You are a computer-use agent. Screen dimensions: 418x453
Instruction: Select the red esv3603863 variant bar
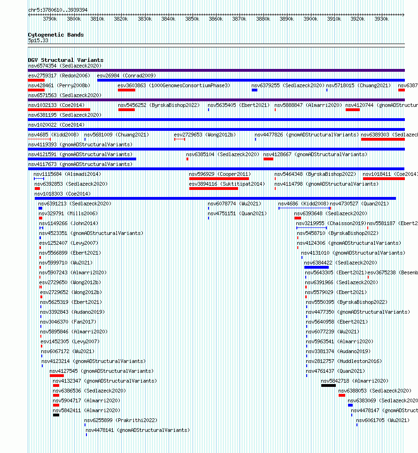[x=126, y=90]
